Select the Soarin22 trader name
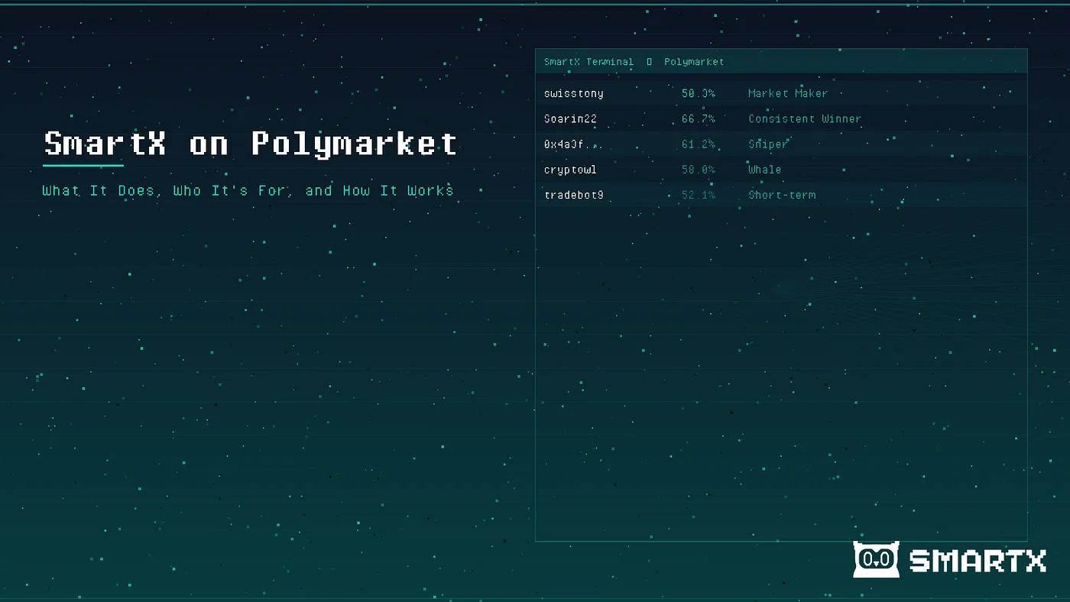Image resolution: width=1070 pixels, height=602 pixels. click(570, 118)
